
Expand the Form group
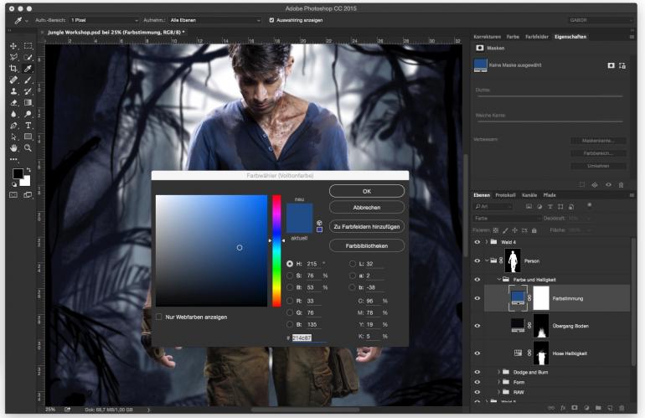point(499,382)
